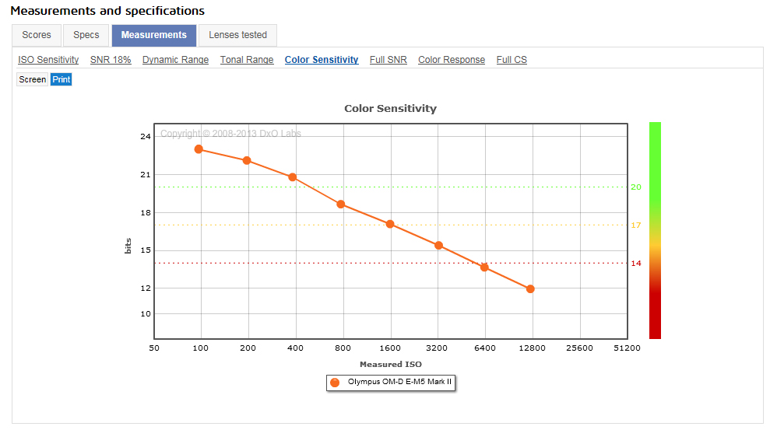Screen dimensions: 770x430
Task: Select the Measurements tab
Action: 153,35
